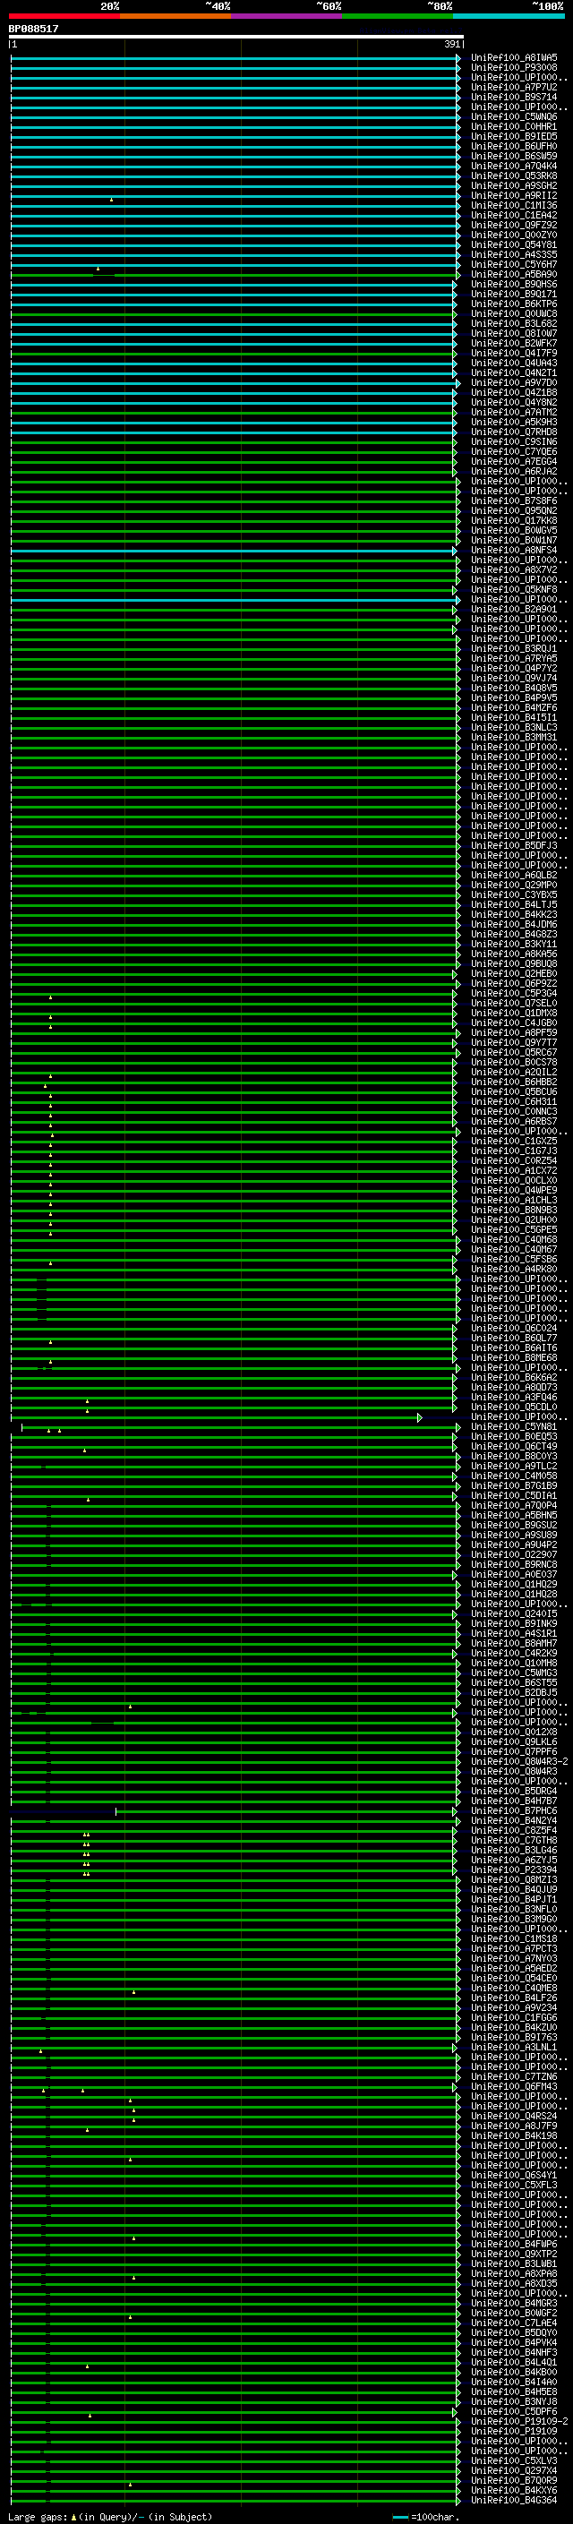Viewport: 573px width, 2524px height.
Task: Click UniRef100_C1MI36 hit label
Action: (514, 206)
